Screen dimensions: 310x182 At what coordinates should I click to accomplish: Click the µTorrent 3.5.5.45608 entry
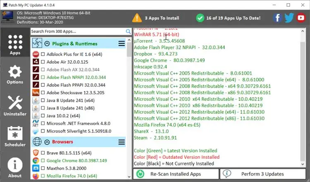coord(160,41)
